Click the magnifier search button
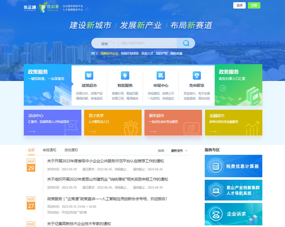Screen dimensions: 285x227 (186, 43)
